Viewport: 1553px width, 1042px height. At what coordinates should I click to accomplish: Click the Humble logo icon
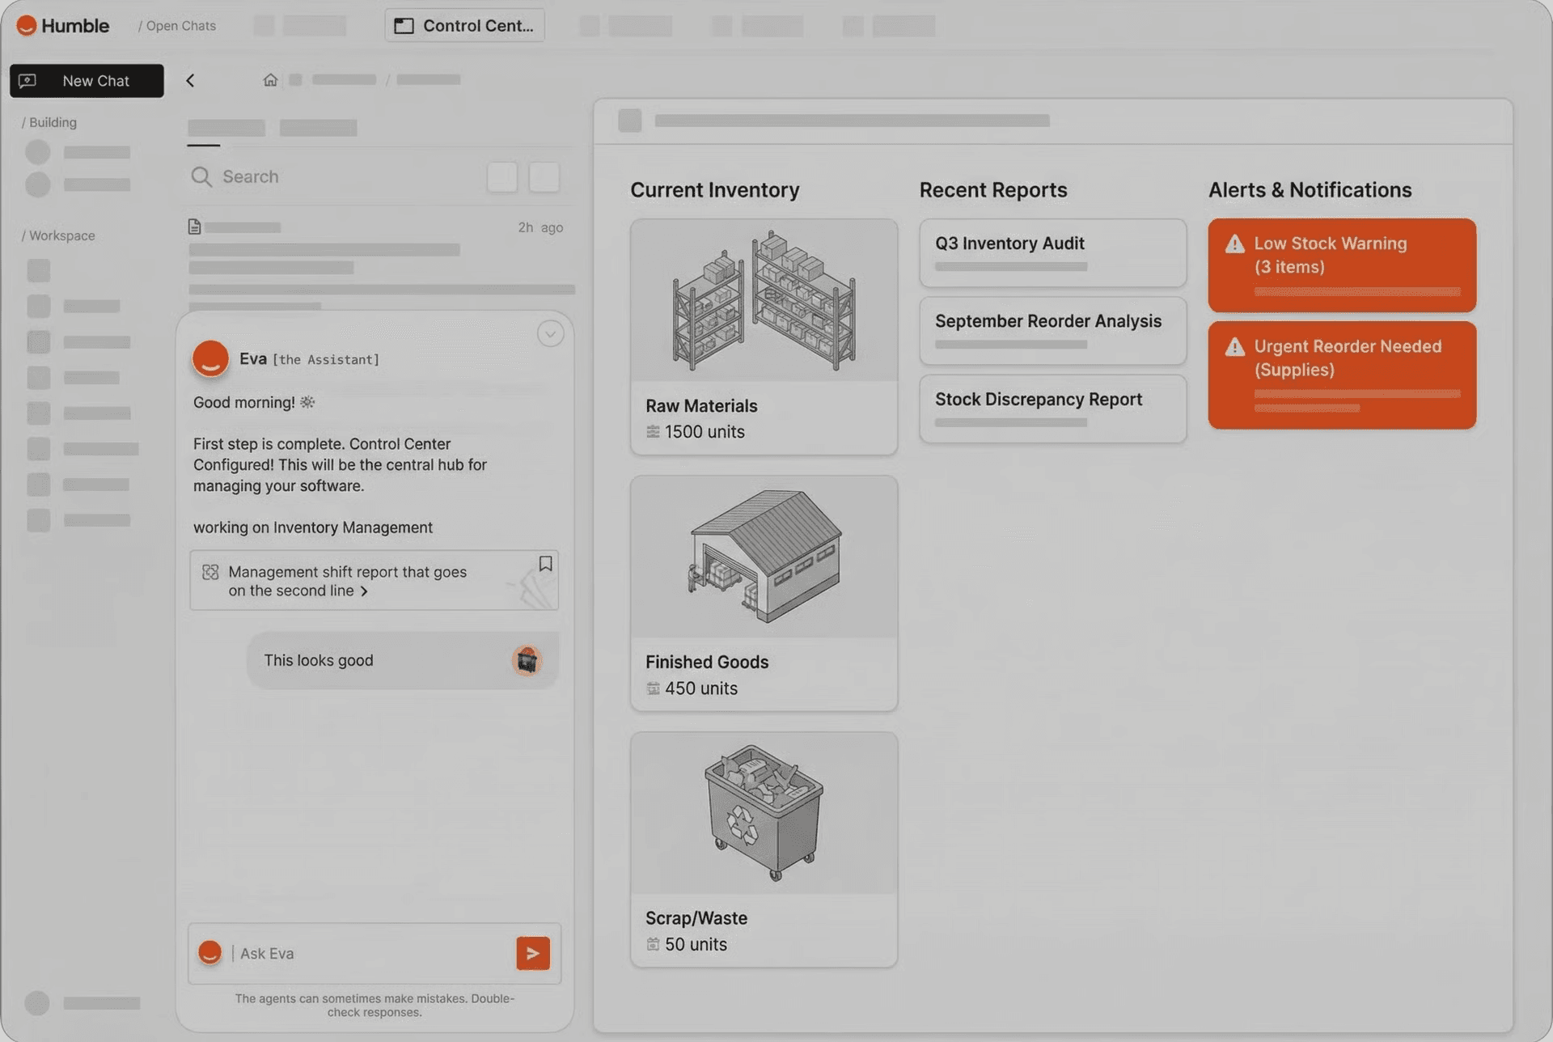coord(27,26)
